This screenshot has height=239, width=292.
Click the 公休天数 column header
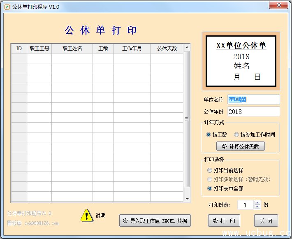167,48
